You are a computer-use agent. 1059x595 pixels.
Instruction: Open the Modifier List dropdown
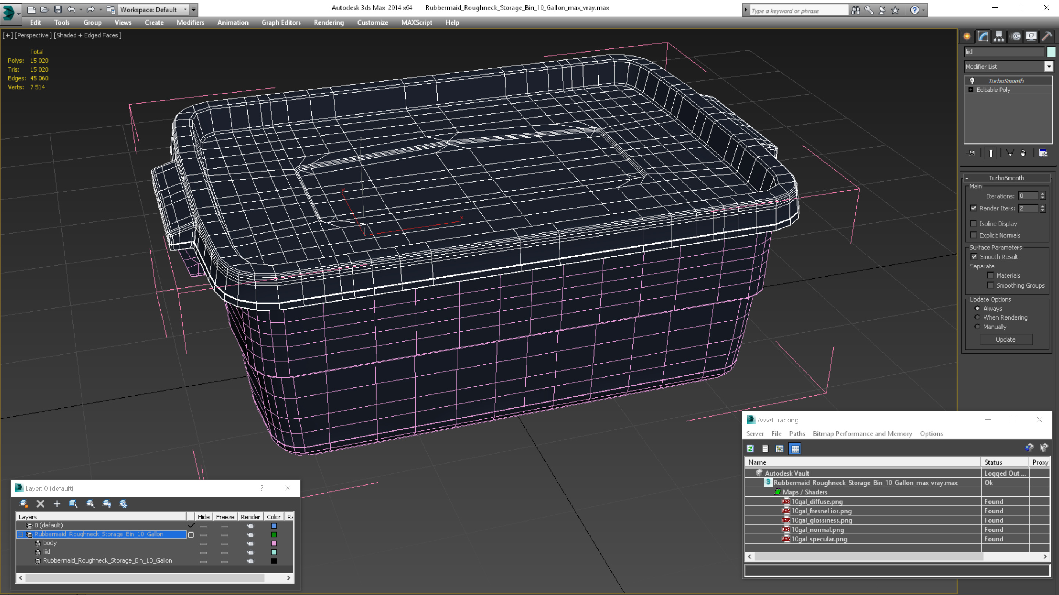point(1049,66)
